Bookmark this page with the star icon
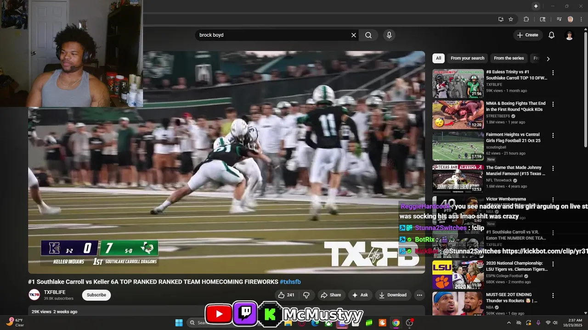Screen dimensions: 588x330 coord(511,19)
